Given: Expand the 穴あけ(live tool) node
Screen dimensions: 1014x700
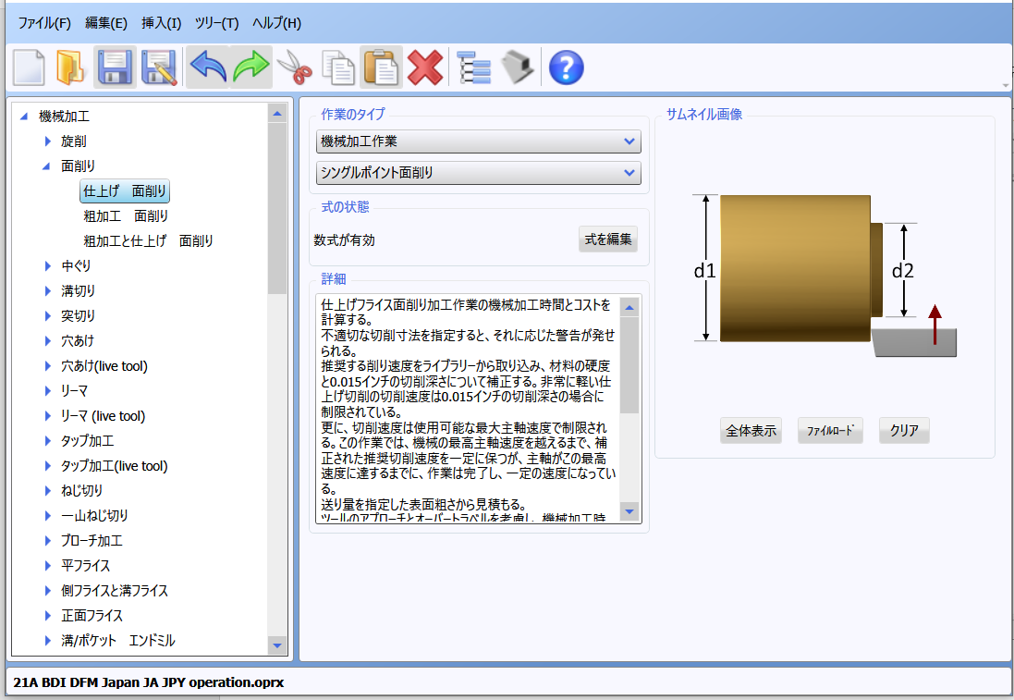Looking at the screenshot, I should click(x=47, y=366).
